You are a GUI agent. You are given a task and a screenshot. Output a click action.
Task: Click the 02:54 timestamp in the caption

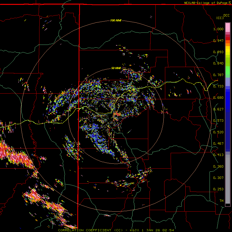click(x=168, y=230)
